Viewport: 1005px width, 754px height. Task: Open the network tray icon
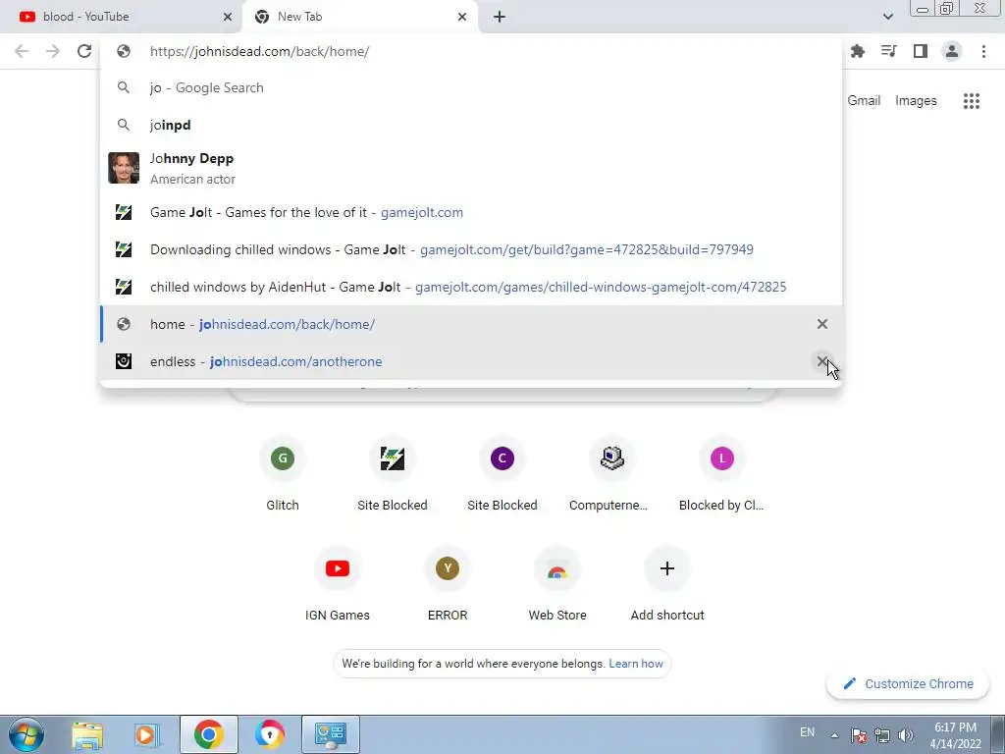[882, 735]
